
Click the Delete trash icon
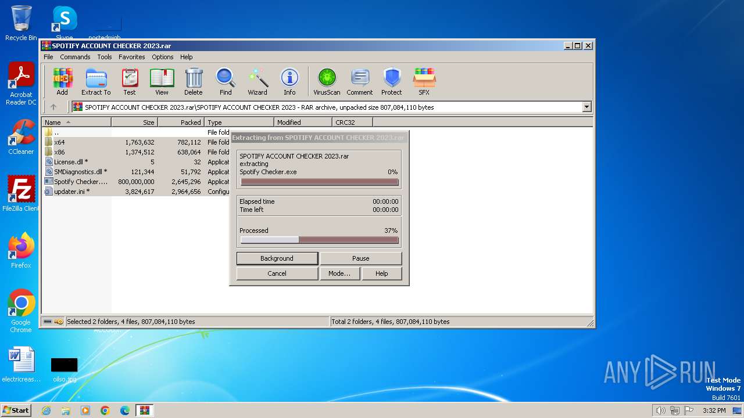(x=194, y=81)
